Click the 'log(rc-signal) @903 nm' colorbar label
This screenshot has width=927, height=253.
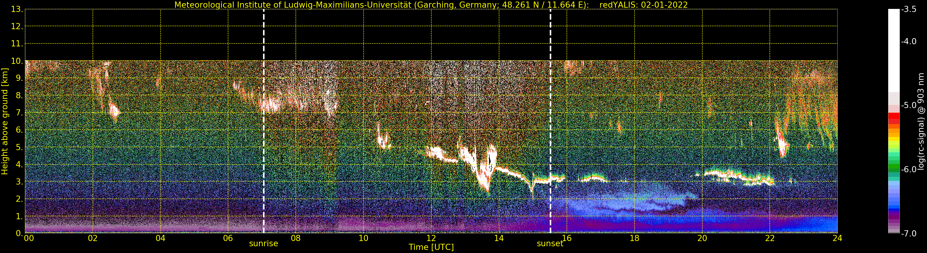921,121
